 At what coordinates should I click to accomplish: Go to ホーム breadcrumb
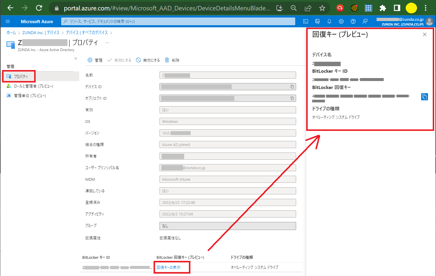point(11,33)
